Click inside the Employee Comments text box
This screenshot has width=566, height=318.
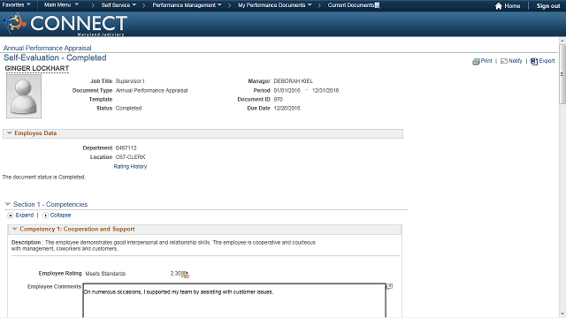[x=234, y=300]
